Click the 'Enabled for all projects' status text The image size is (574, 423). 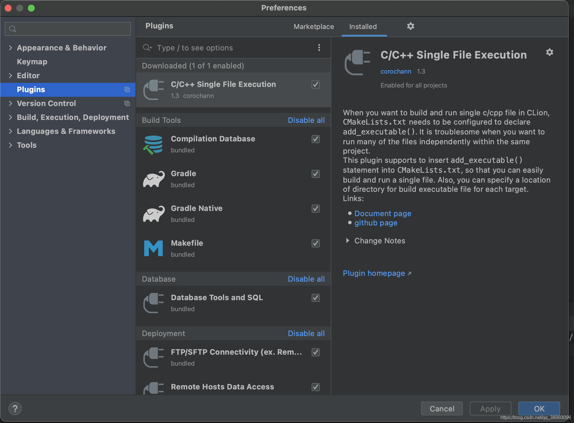pyautogui.click(x=414, y=85)
